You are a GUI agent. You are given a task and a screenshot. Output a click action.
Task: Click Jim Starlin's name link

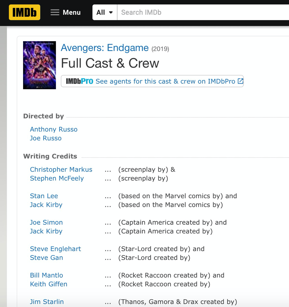(x=46, y=302)
